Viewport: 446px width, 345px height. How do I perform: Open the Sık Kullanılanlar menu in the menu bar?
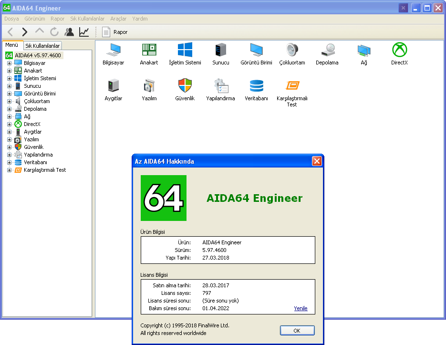[x=87, y=19]
